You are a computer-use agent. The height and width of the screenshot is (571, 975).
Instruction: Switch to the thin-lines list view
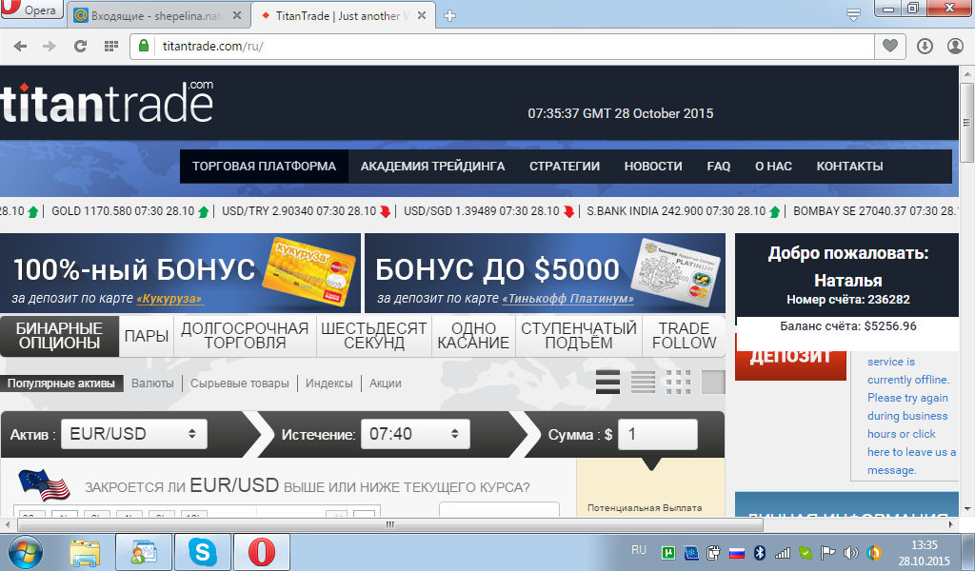tap(643, 383)
